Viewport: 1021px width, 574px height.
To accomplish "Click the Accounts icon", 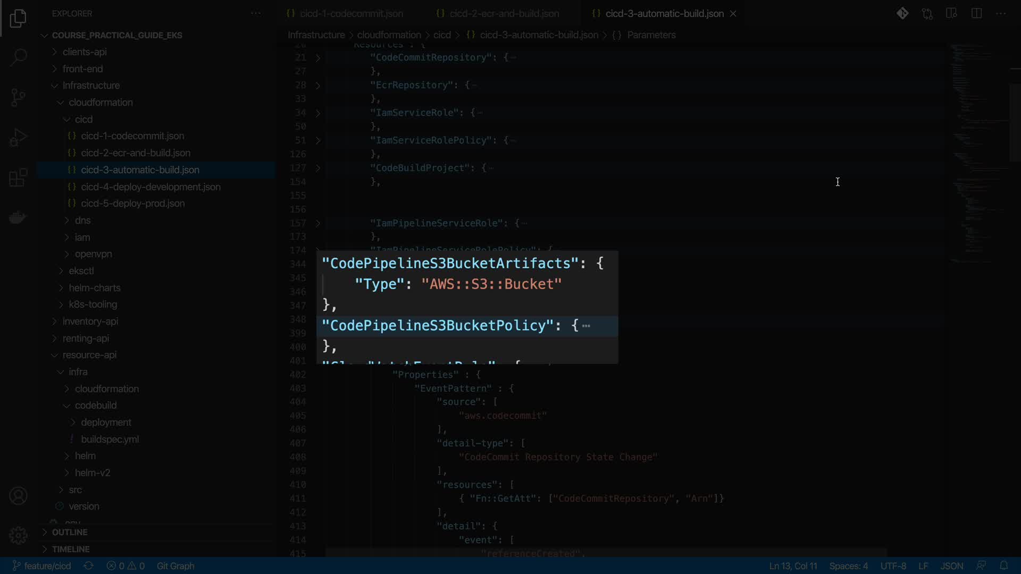I will coord(18,496).
